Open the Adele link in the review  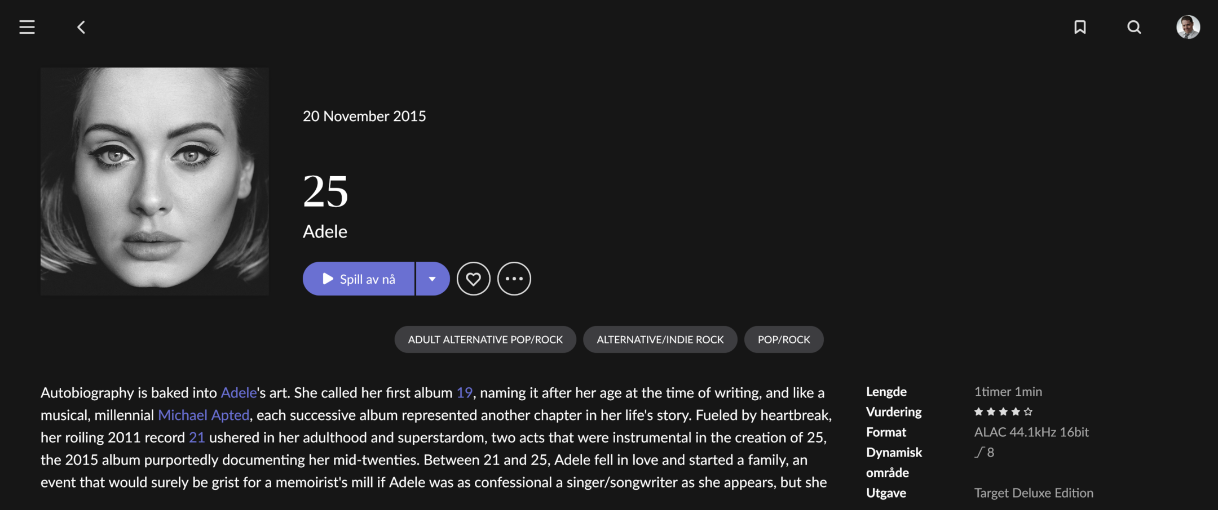pyautogui.click(x=239, y=392)
